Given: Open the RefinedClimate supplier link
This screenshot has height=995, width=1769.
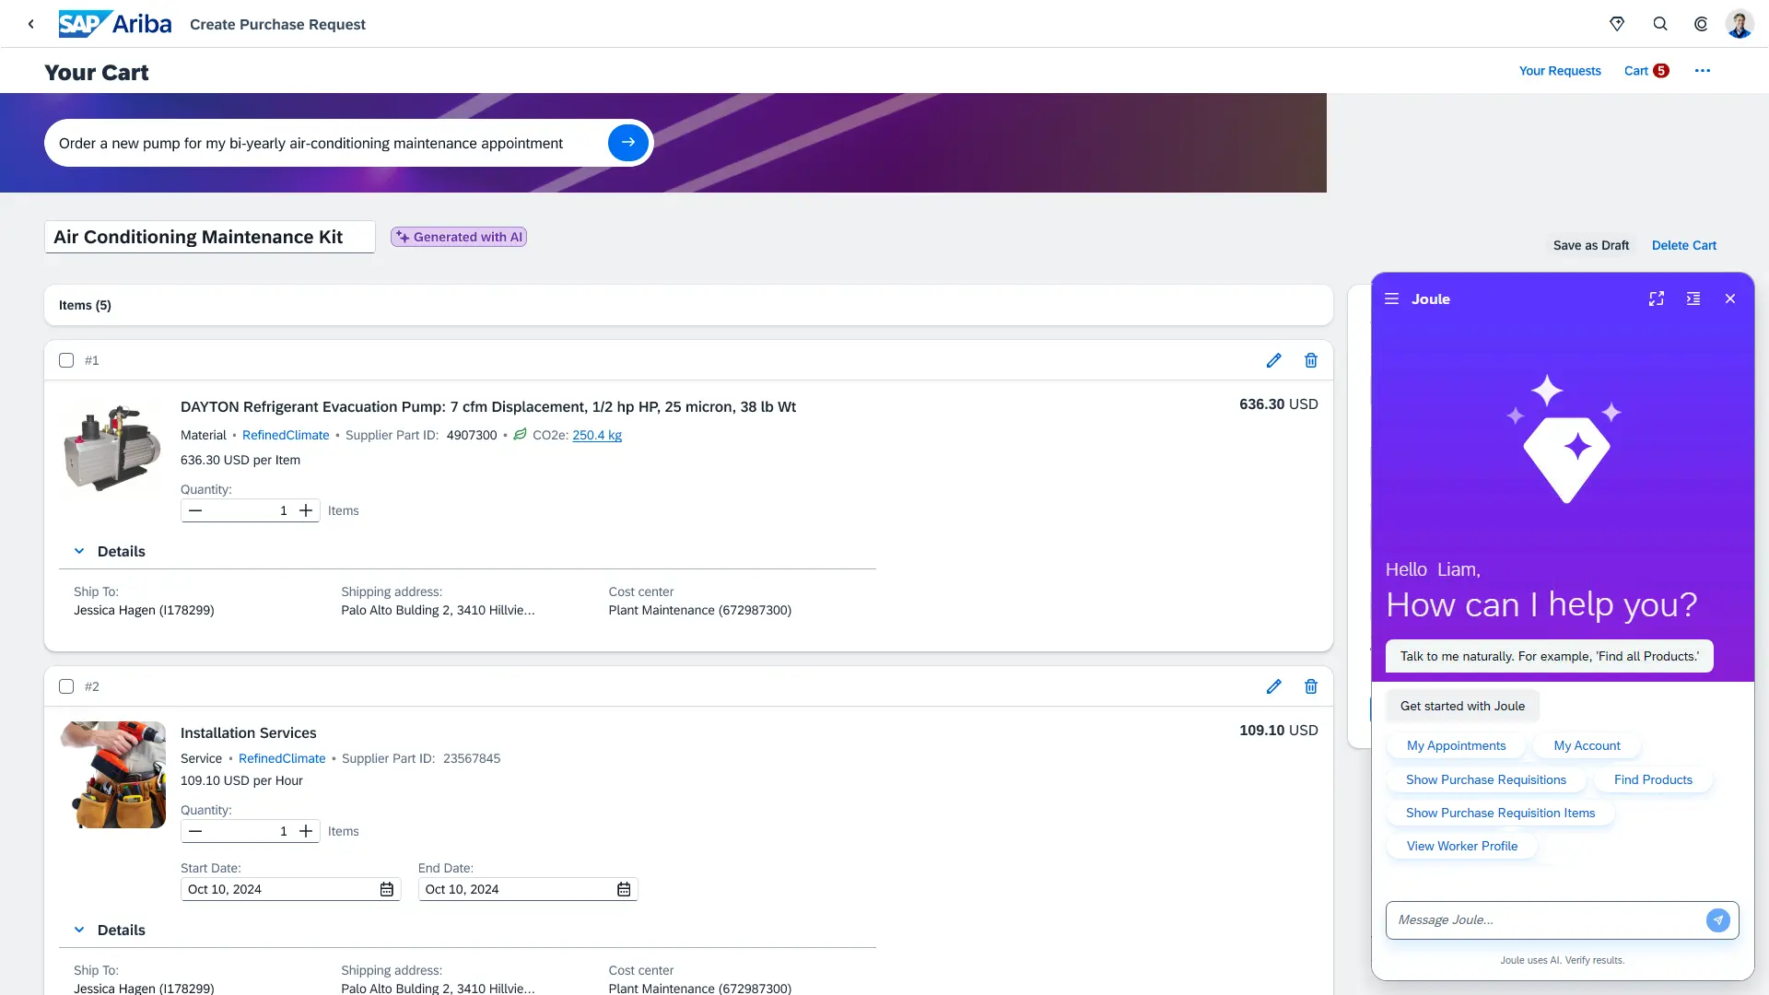Looking at the screenshot, I should 286,435.
